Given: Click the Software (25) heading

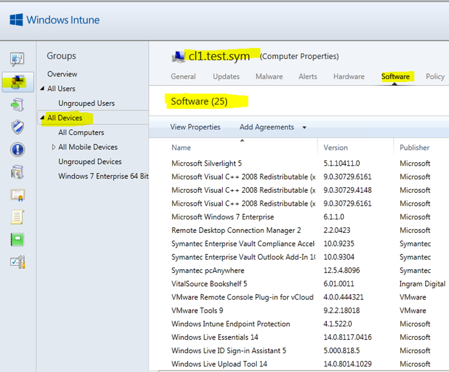Looking at the screenshot, I should point(199,101).
